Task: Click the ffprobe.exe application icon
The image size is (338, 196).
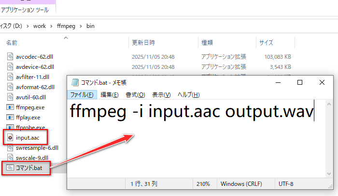Action: [10, 127]
